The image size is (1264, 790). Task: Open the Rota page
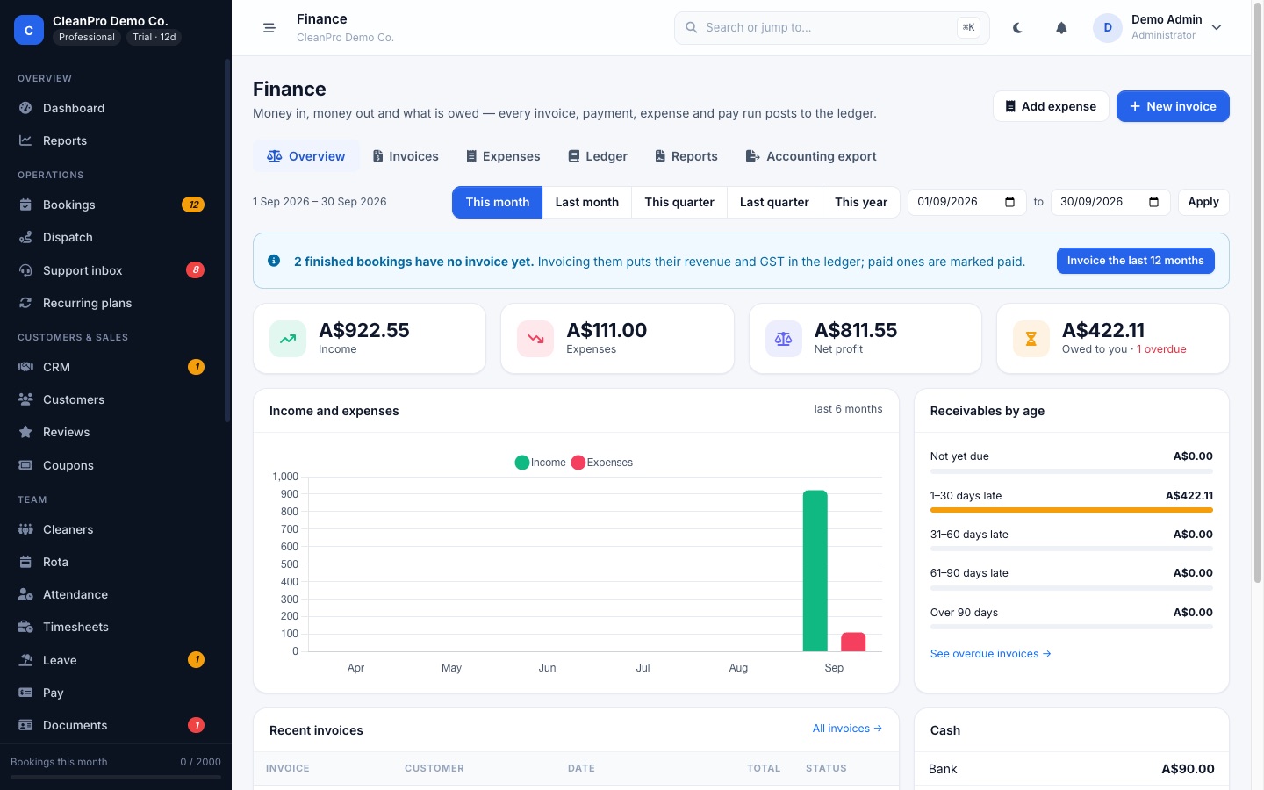(x=112, y=562)
